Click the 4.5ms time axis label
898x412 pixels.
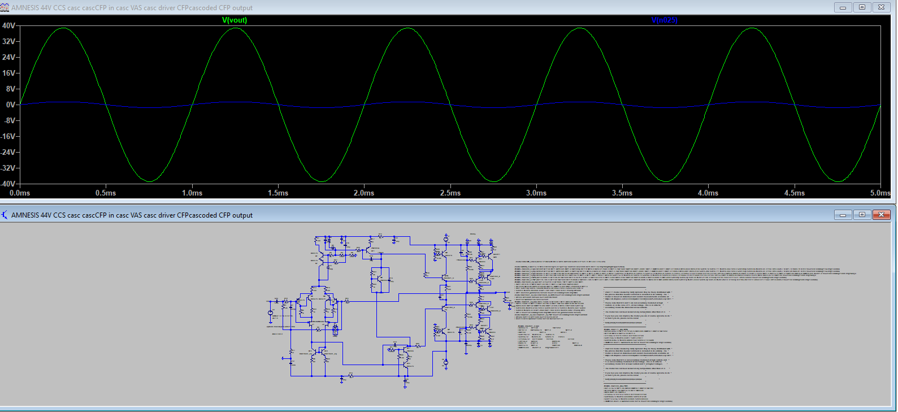pyautogui.click(x=795, y=193)
